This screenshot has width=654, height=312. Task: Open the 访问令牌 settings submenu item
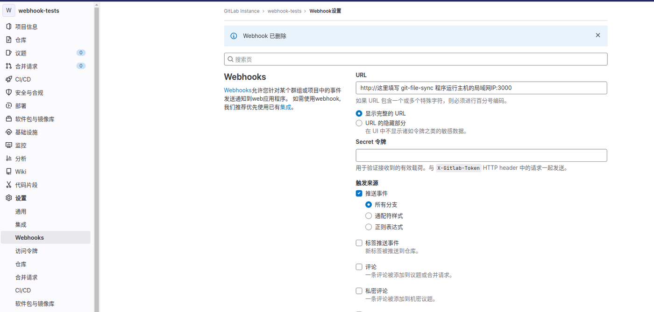coord(26,251)
